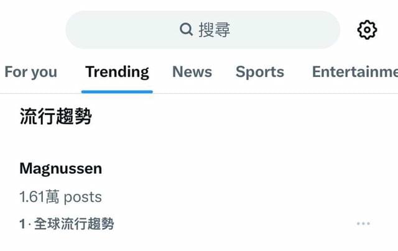Click the magnifier icon in search bar
The image size is (398, 251).
tap(187, 29)
